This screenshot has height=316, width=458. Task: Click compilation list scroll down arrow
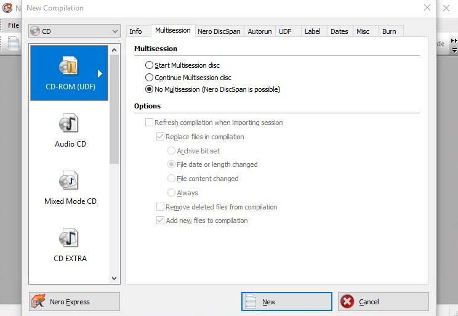point(114,278)
